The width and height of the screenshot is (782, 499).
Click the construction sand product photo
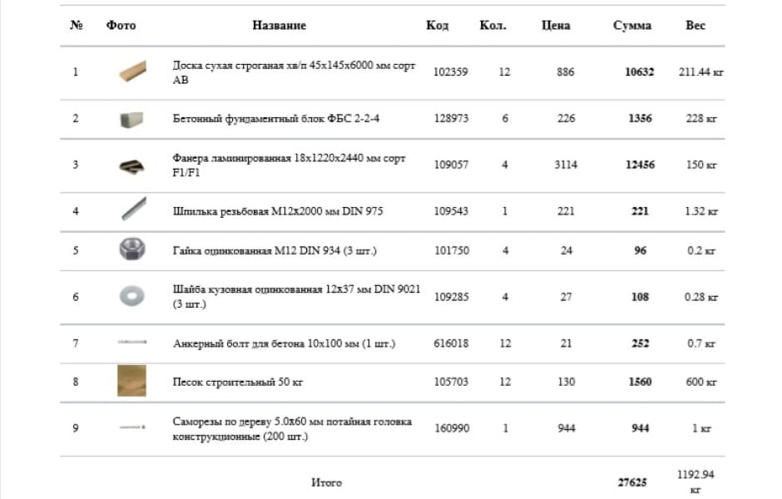point(131,382)
